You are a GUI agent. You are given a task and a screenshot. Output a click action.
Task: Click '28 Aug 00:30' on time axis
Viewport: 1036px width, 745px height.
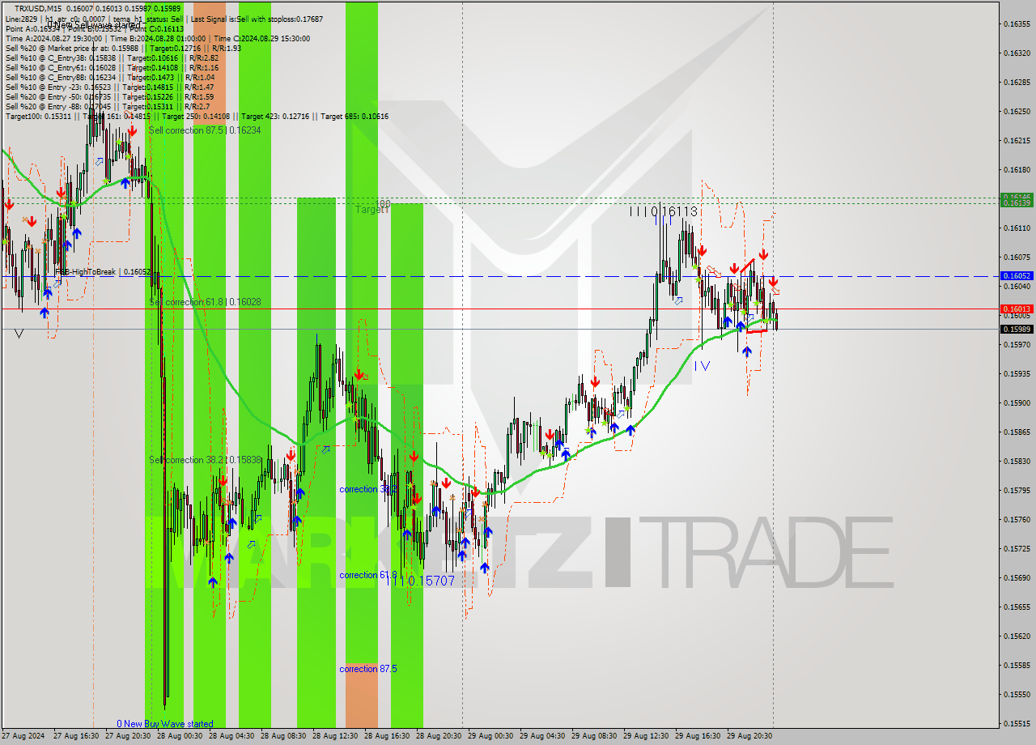click(180, 736)
